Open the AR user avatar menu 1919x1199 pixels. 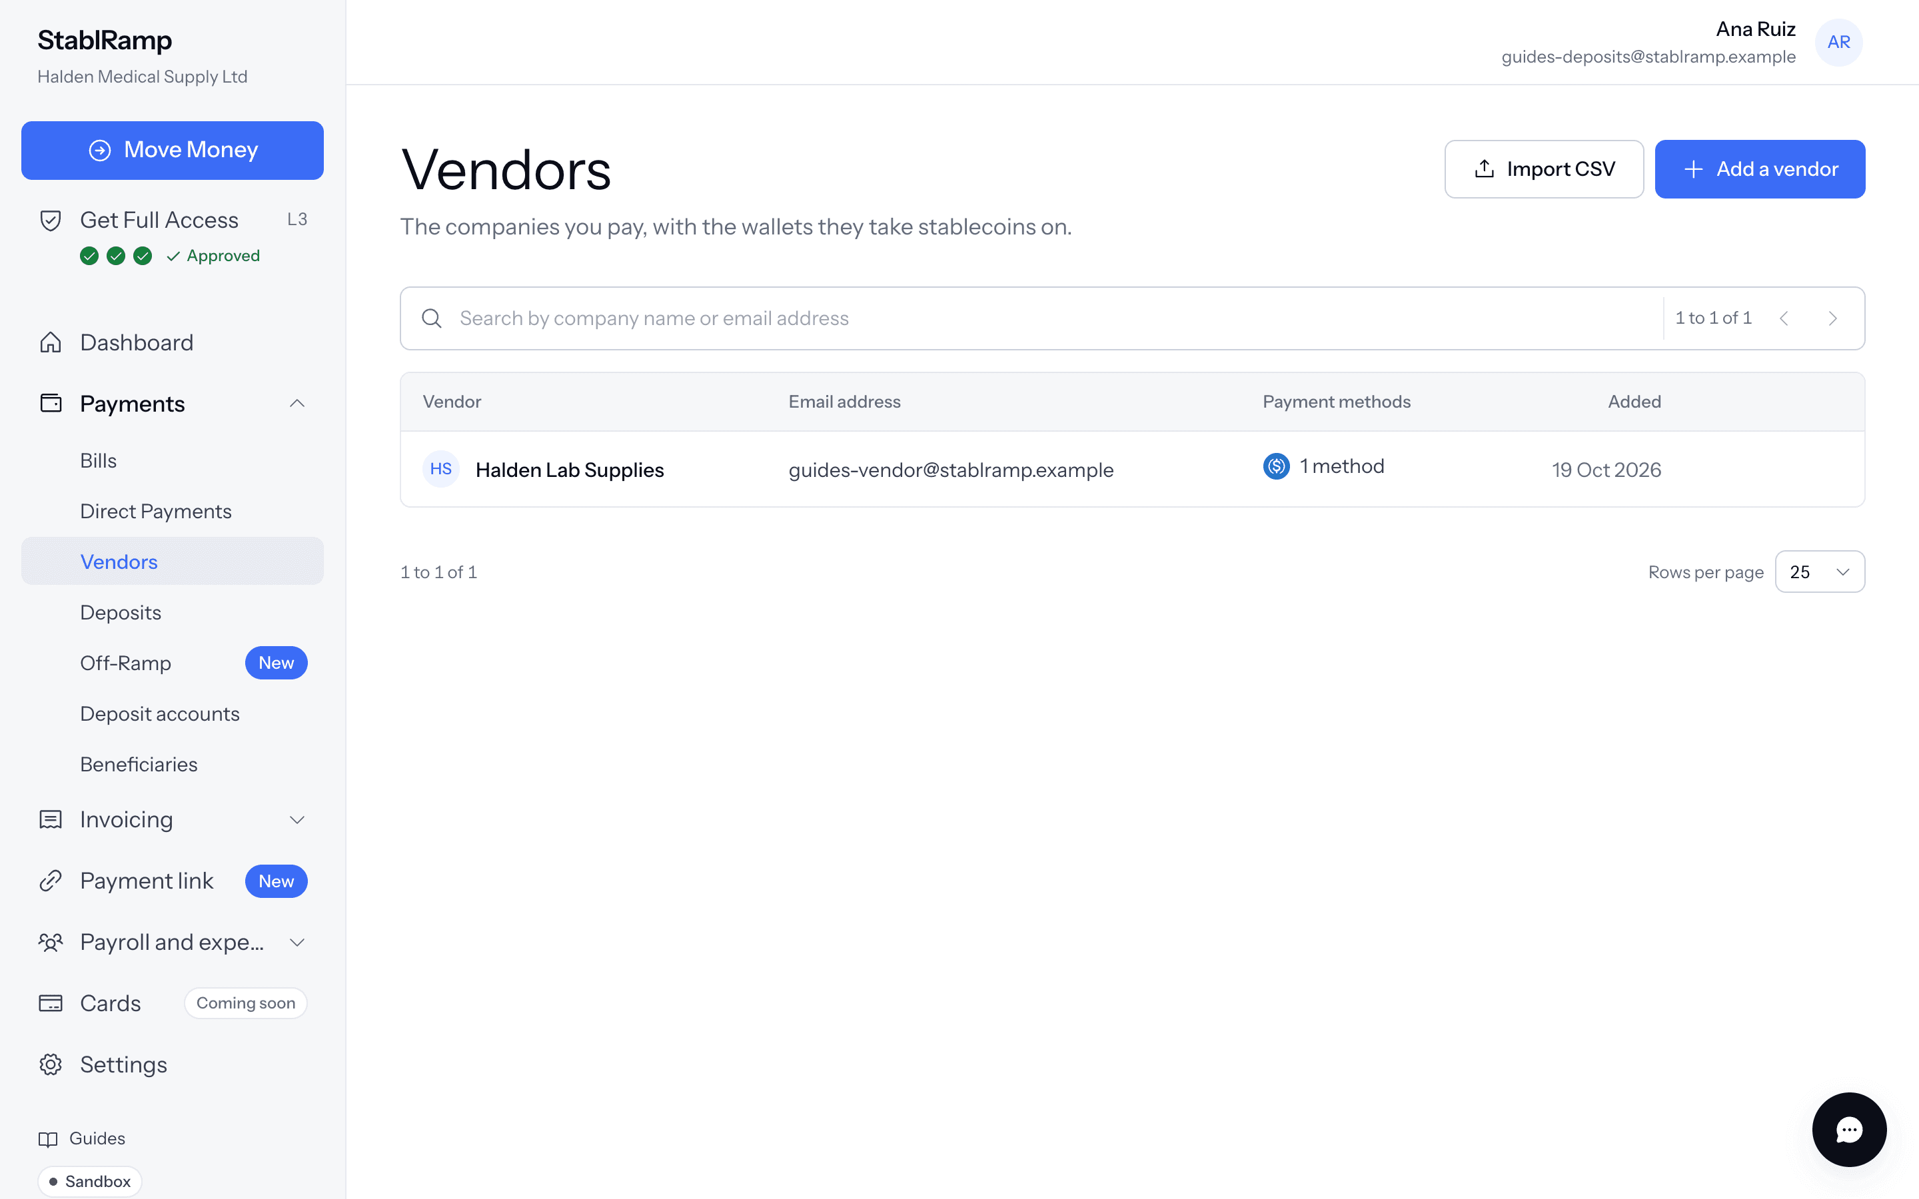point(1839,42)
